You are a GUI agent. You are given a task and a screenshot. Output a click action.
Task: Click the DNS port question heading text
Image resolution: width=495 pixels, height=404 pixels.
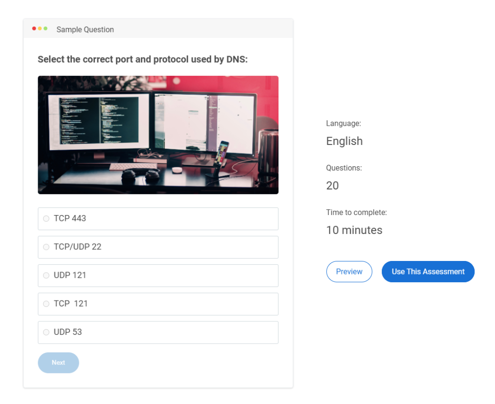click(143, 59)
